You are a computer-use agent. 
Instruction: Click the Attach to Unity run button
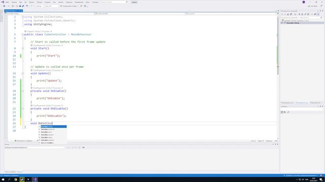point(69,6)
